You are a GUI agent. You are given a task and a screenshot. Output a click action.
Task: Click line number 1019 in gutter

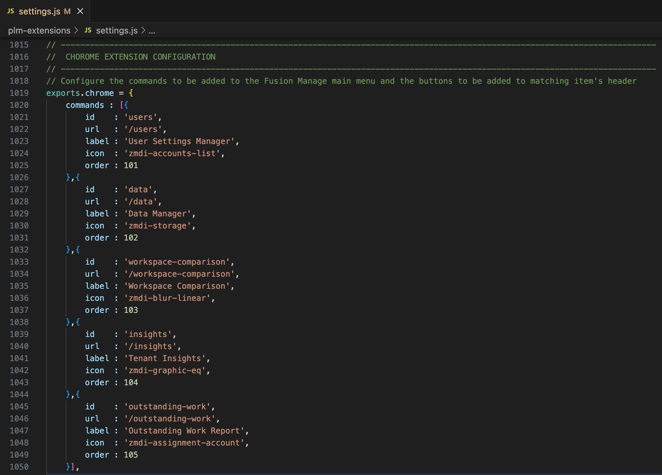point(19,93)
